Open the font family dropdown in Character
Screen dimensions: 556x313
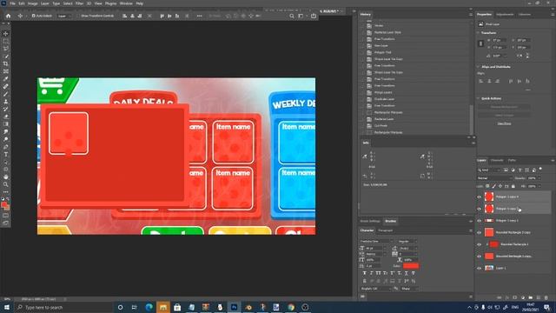pos(376,242)
